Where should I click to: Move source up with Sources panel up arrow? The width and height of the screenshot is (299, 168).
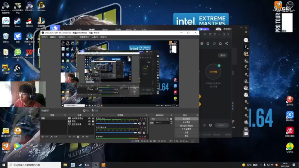(x=83, y=137)
